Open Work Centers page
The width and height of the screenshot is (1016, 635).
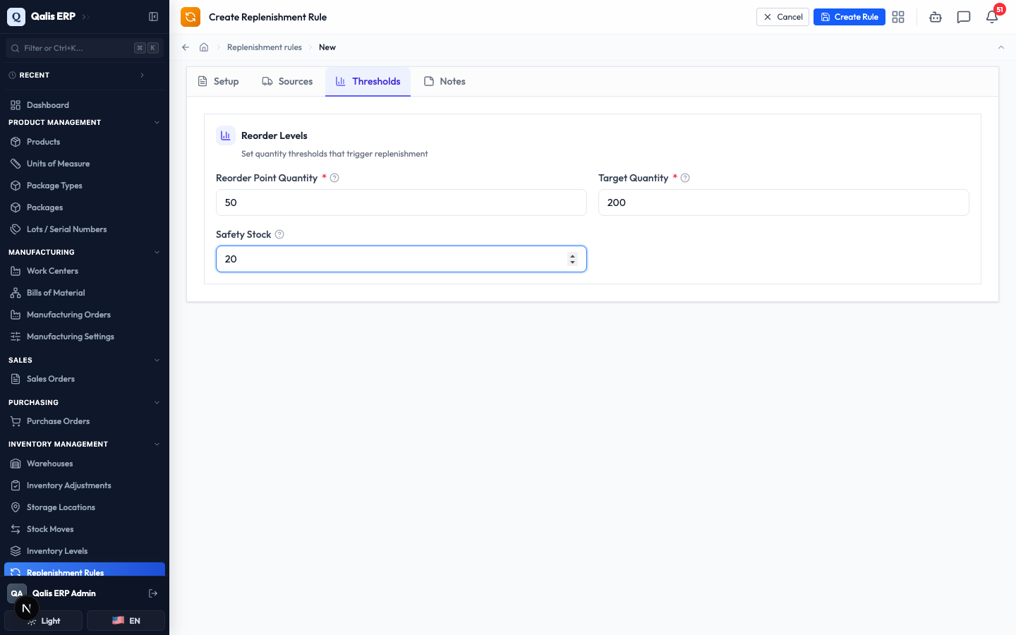(x=85, y=271)
